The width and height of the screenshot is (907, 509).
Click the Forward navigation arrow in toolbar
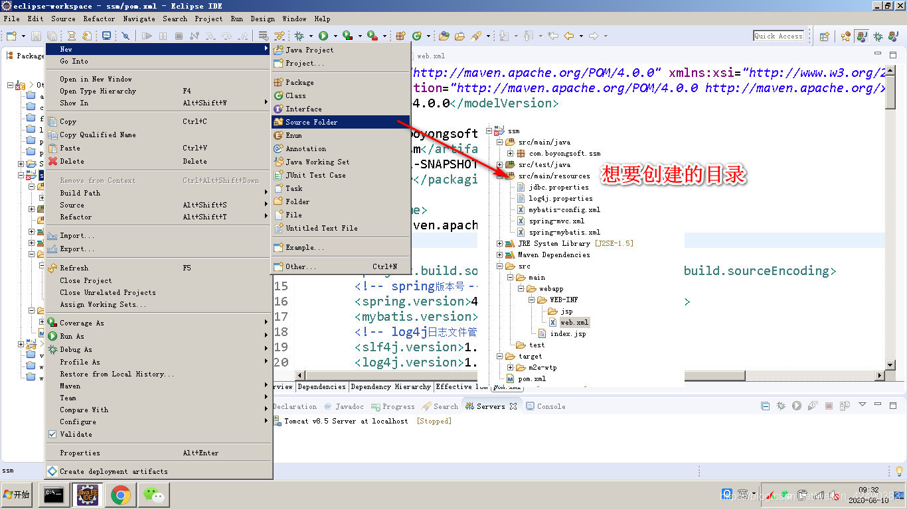point(594,36)
